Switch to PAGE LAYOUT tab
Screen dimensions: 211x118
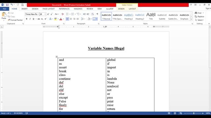(48, 9)
